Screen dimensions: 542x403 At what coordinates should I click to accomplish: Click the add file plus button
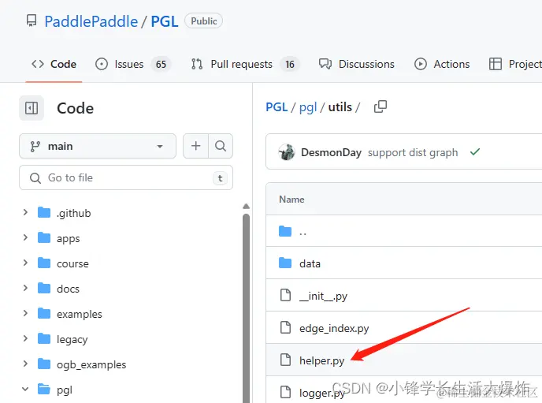click(x=195, y=146)
